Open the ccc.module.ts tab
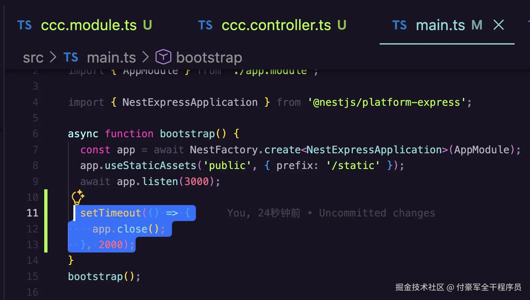This screenshot has height=300, width=530. (x=85, y=25)
